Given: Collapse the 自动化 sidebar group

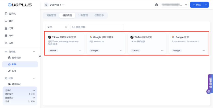Looking at the screenshot, I should click(34, 52).
